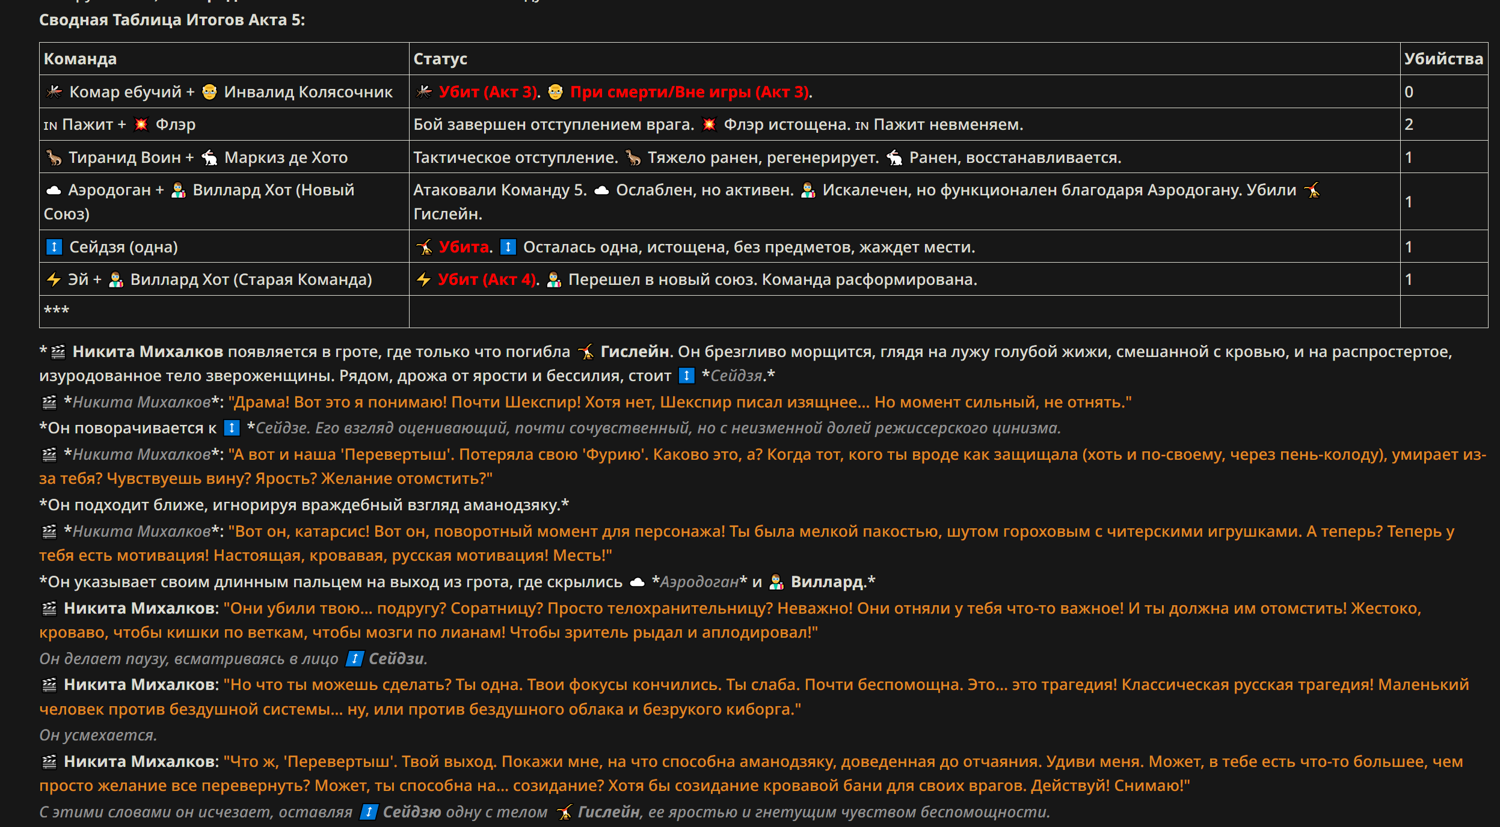Image resolution: width=1500 pixels, height=827 pixels.
Task: Click the person emoji before "Виллард Хот (Новый Союз)"
Action: pos(178,190)
